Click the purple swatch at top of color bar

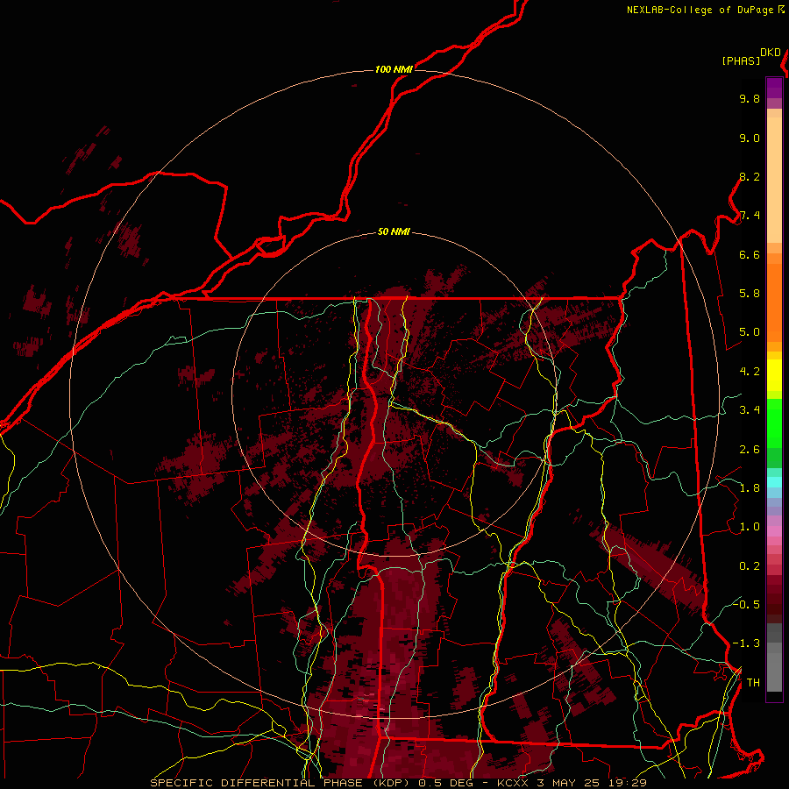[774, 88]
